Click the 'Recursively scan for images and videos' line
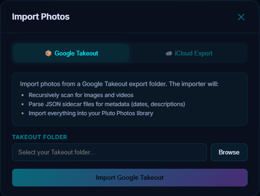The height and width of the screenshot is (196, 260). point(81,95)
